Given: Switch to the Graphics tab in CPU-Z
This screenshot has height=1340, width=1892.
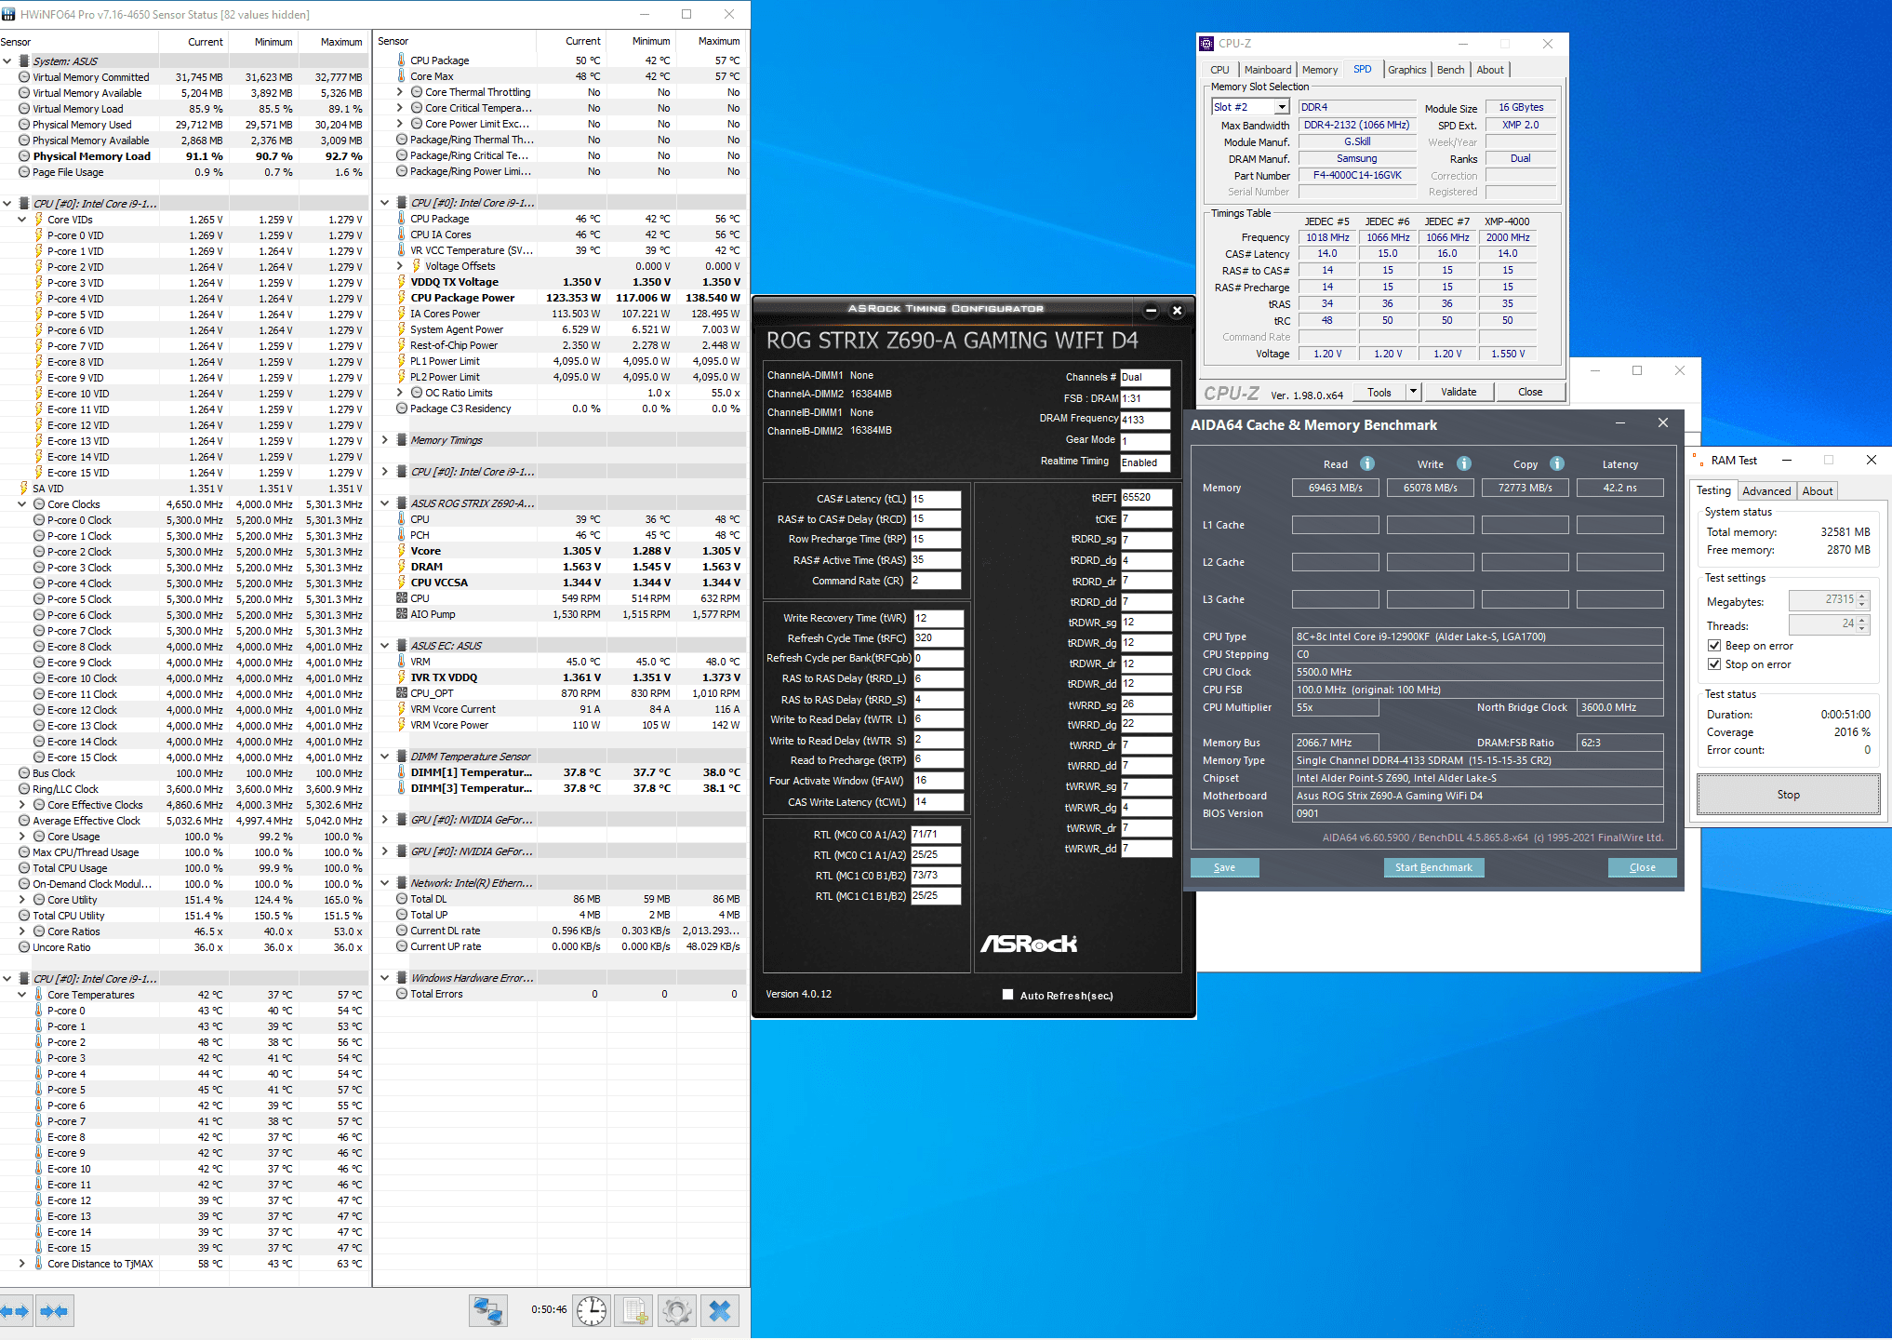Looking at the screenshot, I should (1406, 70).
